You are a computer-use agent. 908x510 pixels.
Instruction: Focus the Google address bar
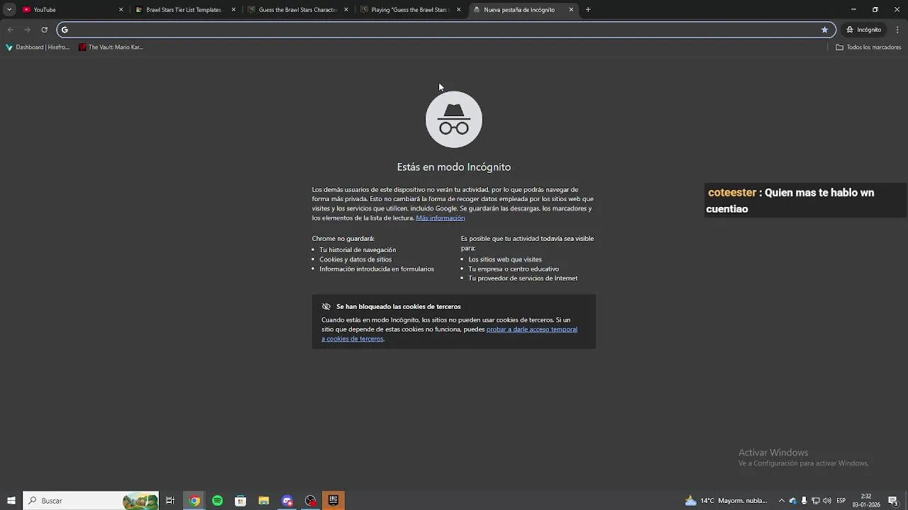[x=445, y=30]
